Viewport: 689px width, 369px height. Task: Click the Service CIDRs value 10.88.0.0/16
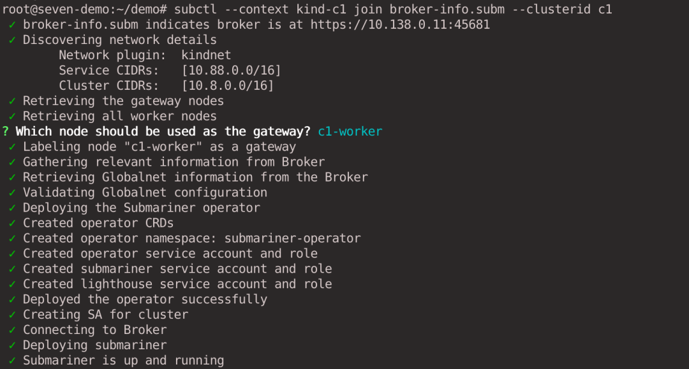[x=231, y=70]
